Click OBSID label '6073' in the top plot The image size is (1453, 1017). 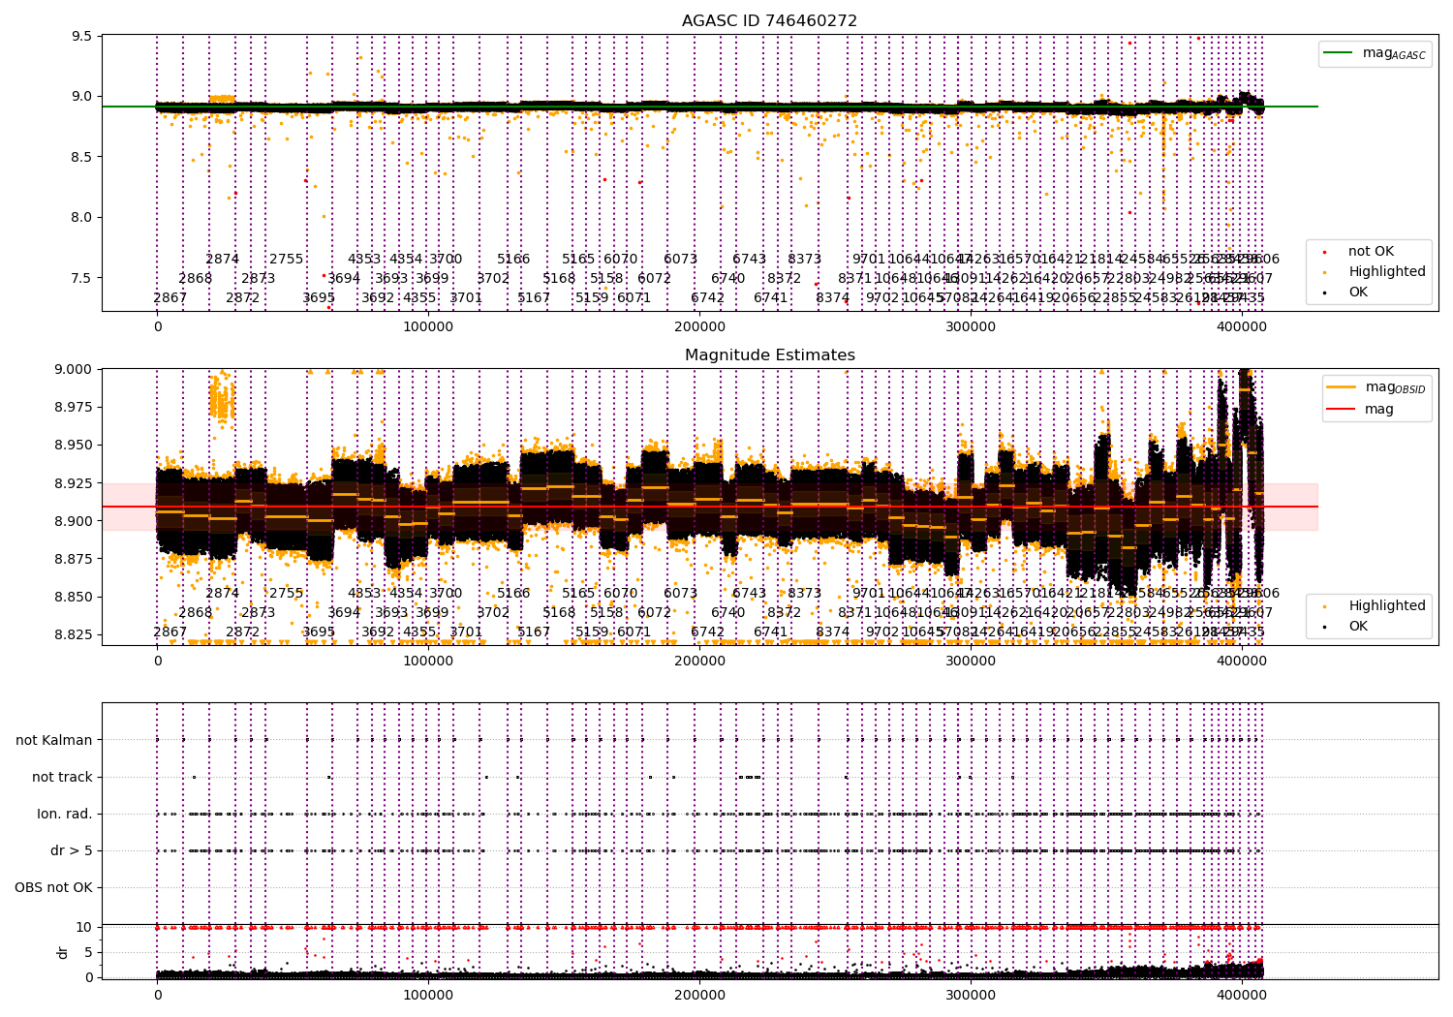point(681,259)
